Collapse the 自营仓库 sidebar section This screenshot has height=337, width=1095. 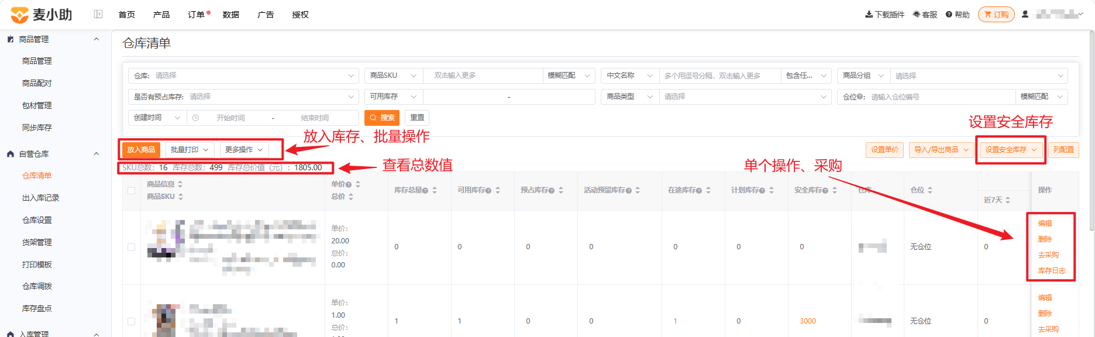[x=97, y=154]
